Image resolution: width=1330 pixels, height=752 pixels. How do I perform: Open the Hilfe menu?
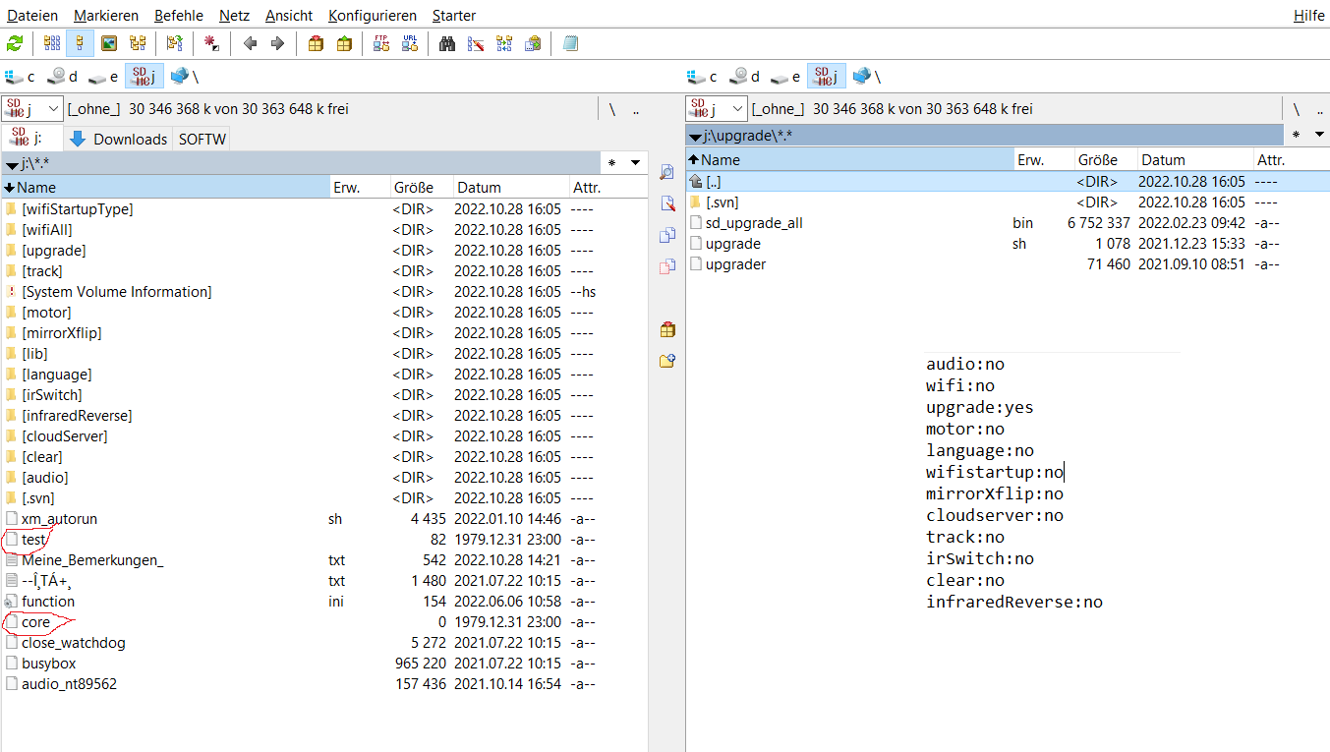click(1308, 16)
